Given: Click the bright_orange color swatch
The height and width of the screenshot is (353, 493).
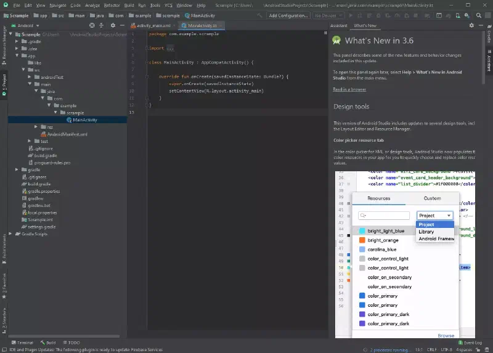Looking at the screenshot, I should tap(362, 240).
